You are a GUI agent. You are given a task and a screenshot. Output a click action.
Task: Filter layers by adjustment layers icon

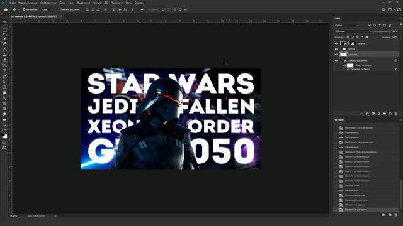click(x=375, y=25)
